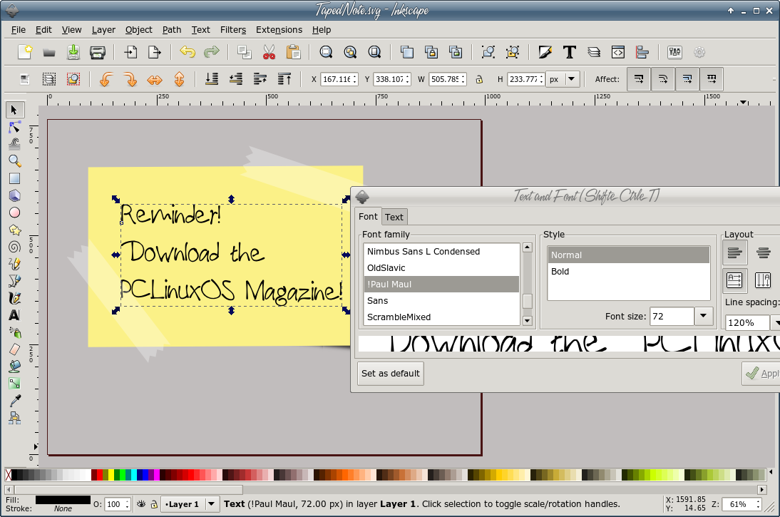Open the XML editor icon

618,52
